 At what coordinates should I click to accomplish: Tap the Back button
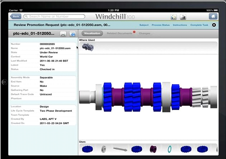(15, 17)
